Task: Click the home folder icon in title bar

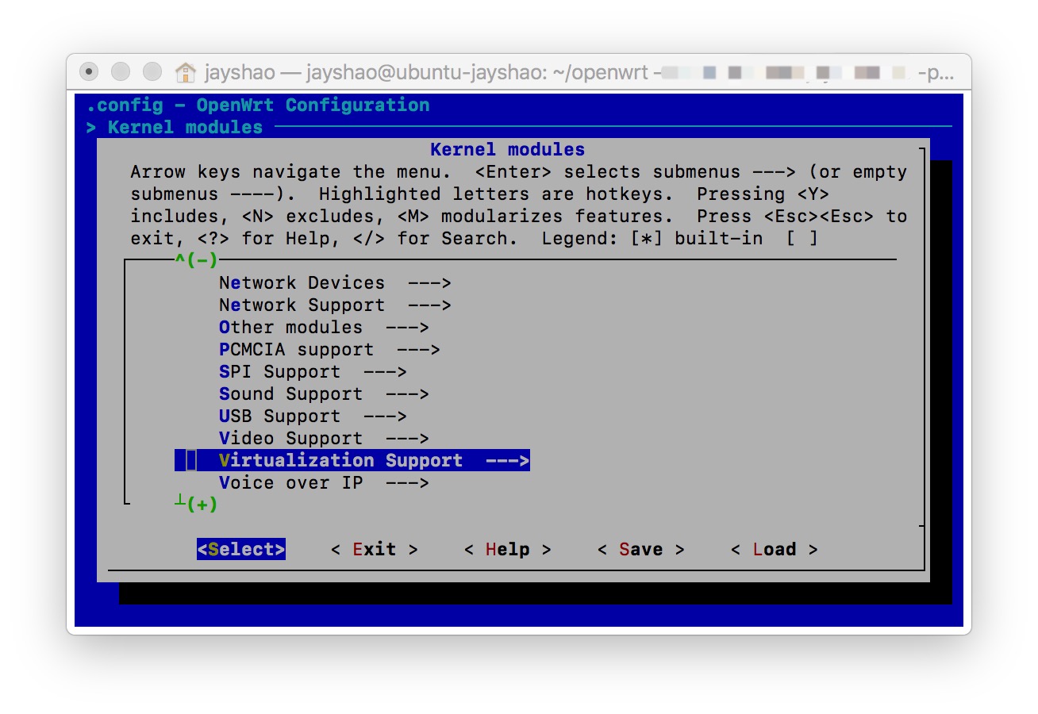Action: point(185,73)
